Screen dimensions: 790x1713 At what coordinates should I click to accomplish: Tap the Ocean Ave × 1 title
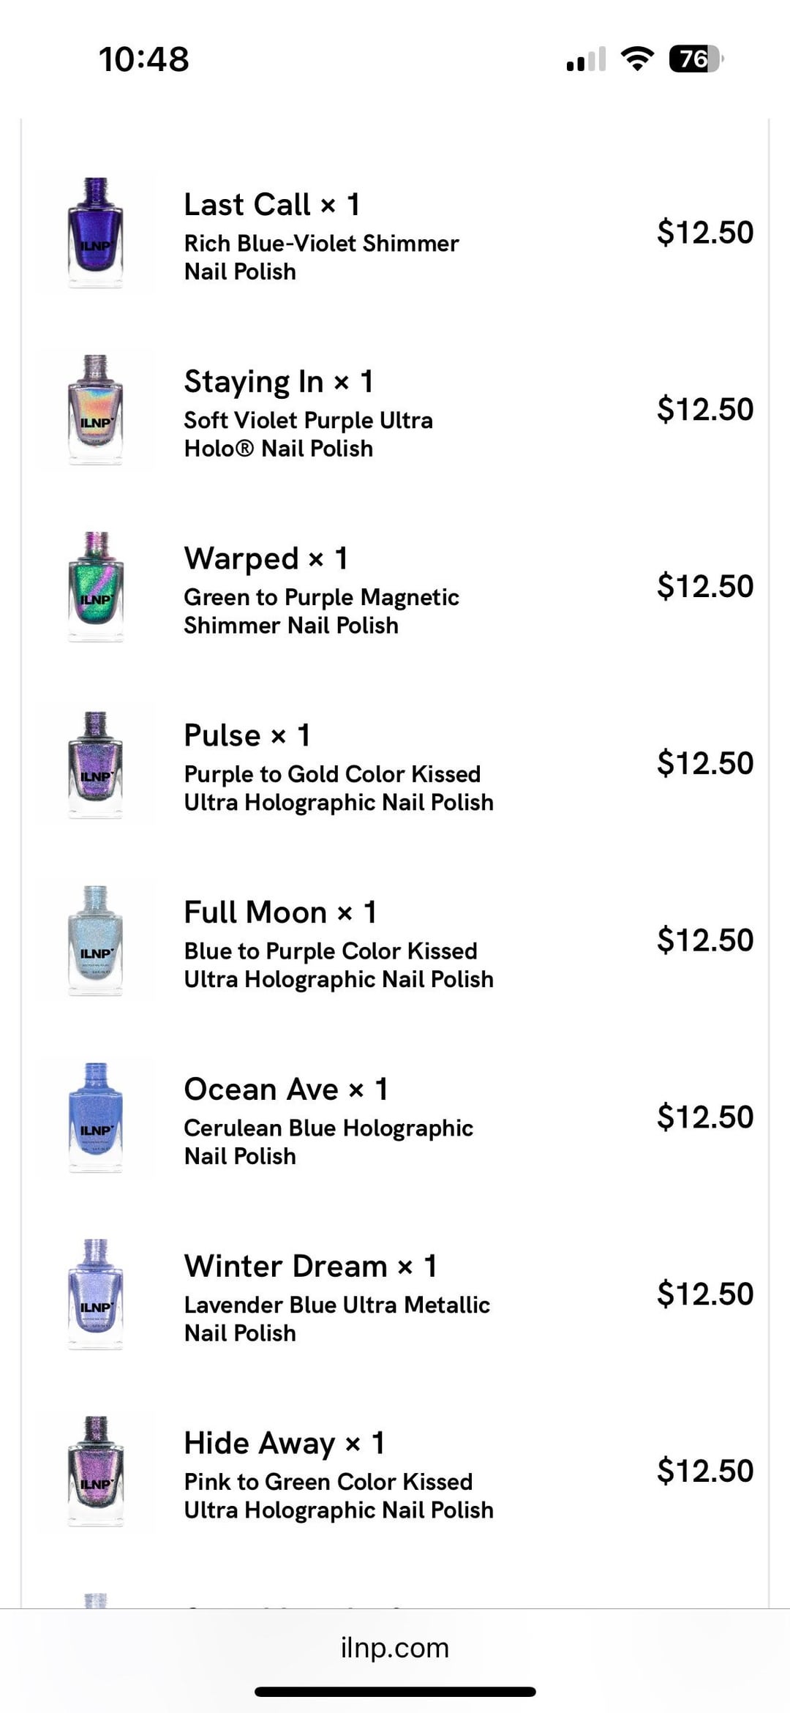coord(286,1090)
